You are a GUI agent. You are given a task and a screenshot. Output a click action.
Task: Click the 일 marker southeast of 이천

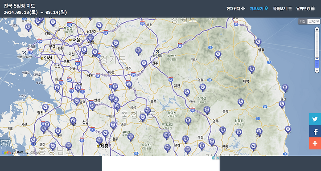pyautogui.click(x=129, y=85)
